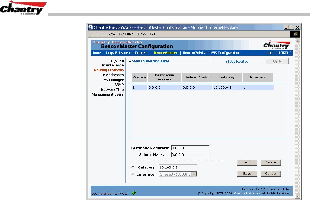Click Gateway column header
This screenshot has width=310, height=200.
227,77
